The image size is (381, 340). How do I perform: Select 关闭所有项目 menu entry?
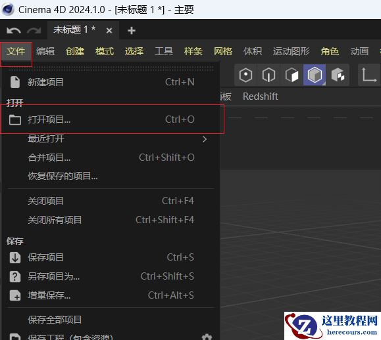click(111, 220)
